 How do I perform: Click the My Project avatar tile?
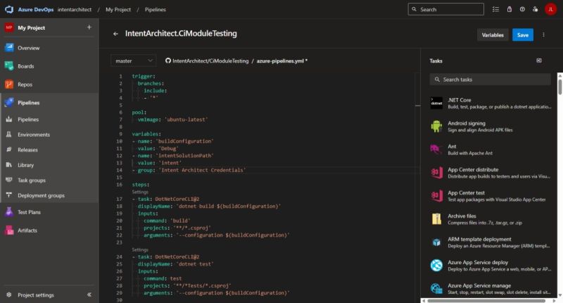click(x=9, y=27)
